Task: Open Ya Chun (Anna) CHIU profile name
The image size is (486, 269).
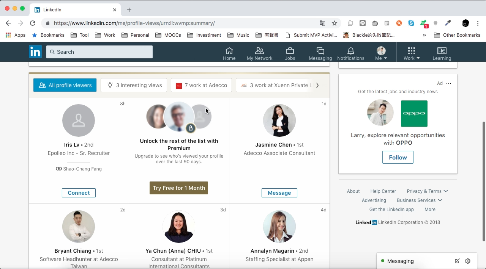Action: pos(173,251)
